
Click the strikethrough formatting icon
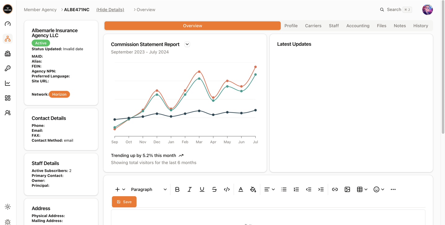coord(214,189)
